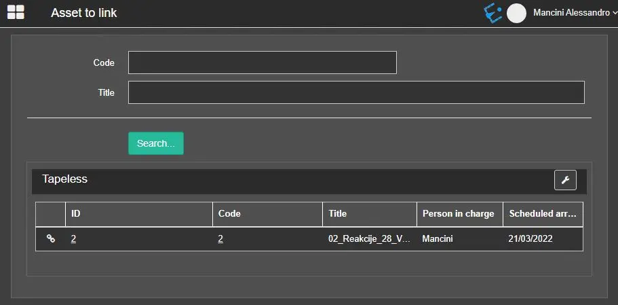This screenshot has height=305, width=618.
Task: Select the 02_Reakcije_28_V... title cell
Action: tap(370, 238)
